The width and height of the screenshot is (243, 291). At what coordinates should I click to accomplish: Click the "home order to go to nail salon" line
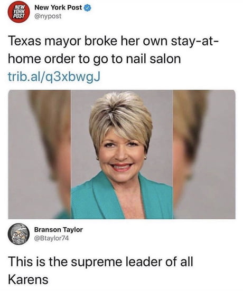coord(94,60)
